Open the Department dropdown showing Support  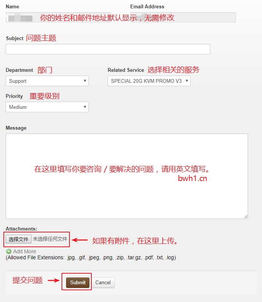click(47, 81)
